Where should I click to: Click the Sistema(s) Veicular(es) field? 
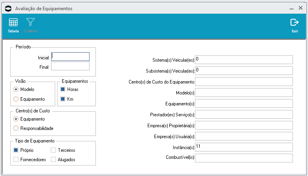pyautogui.click(x=244, y=60)
